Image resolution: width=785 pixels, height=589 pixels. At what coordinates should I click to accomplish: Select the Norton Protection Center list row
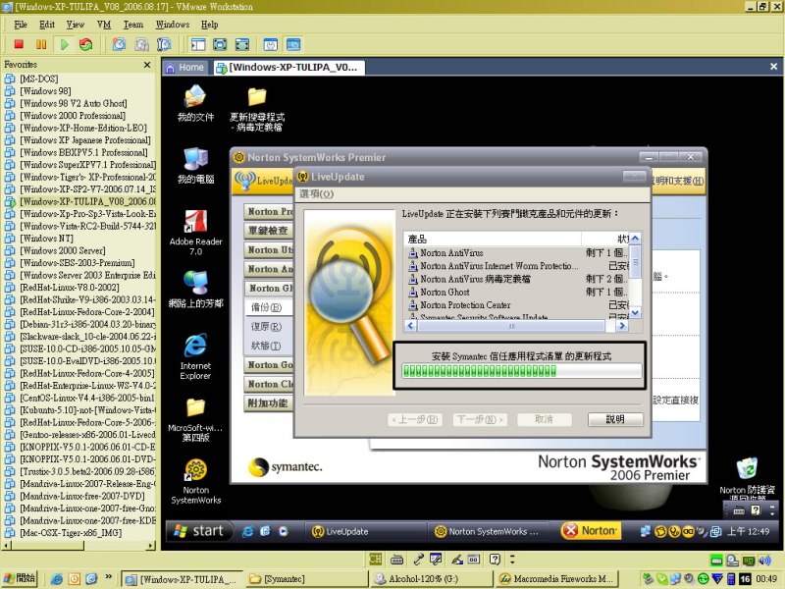pyautogui.click(x=517, y=305)
